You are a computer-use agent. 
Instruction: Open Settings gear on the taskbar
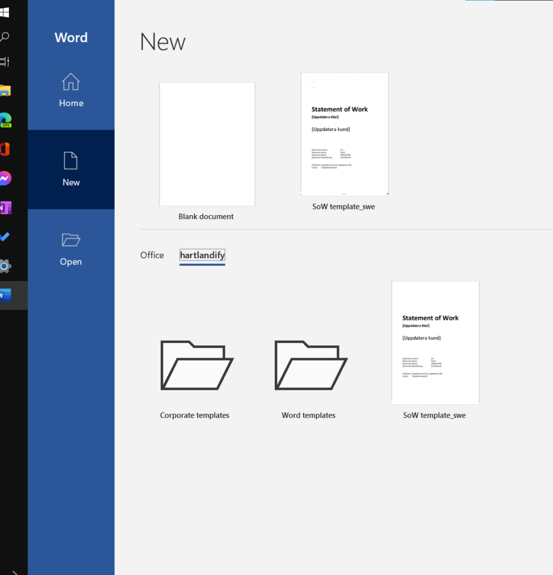5,266
